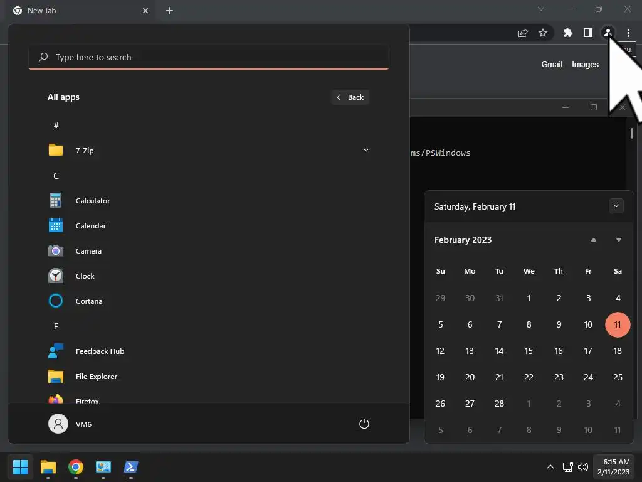Go to previous month in calendar
Image resolution: width=642 pixels, height=482 pixels.
pyautogui.click(x=593, y=240)
